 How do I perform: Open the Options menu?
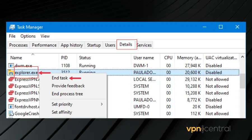[x=28, y=36]
